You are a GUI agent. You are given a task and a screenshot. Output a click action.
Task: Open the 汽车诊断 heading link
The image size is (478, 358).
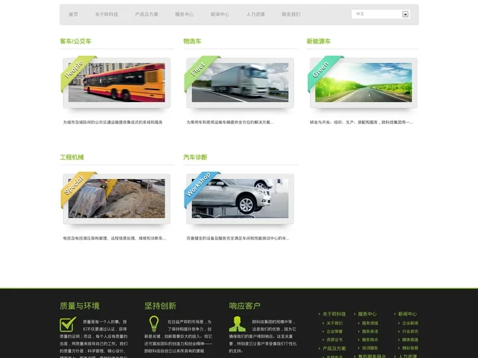[x=195, y=157]
